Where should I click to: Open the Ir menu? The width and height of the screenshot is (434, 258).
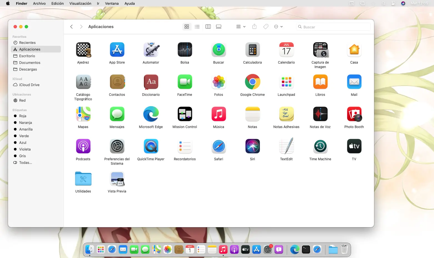point(98,3)
